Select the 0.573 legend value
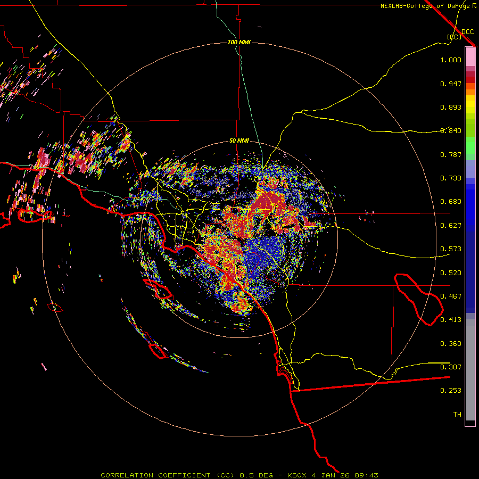The image size is (479, 479). click(x=451, y=249)
